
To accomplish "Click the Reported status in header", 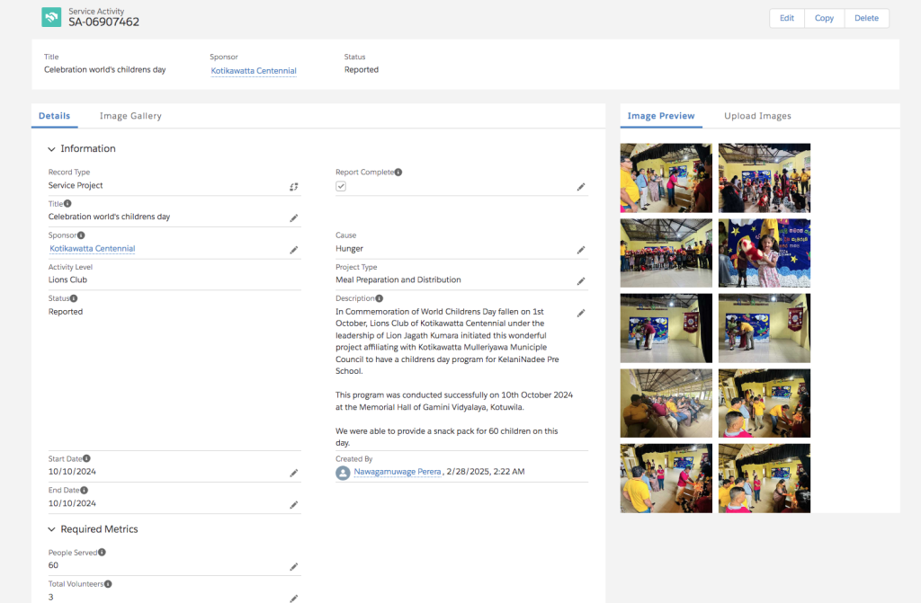I will 362,70.
